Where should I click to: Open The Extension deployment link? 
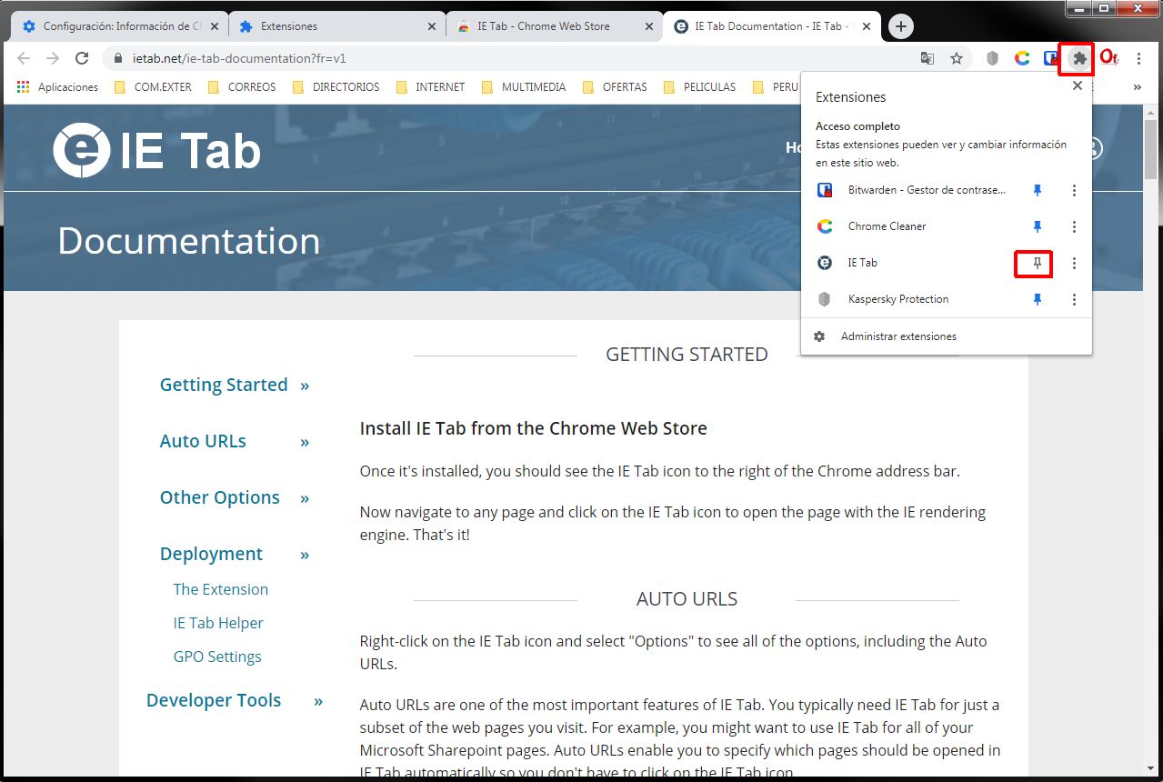click(221, 589)
